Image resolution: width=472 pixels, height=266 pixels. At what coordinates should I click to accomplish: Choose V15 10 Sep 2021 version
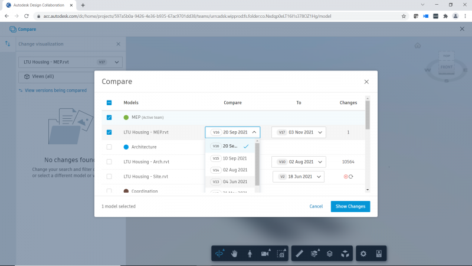coord(230,158)
